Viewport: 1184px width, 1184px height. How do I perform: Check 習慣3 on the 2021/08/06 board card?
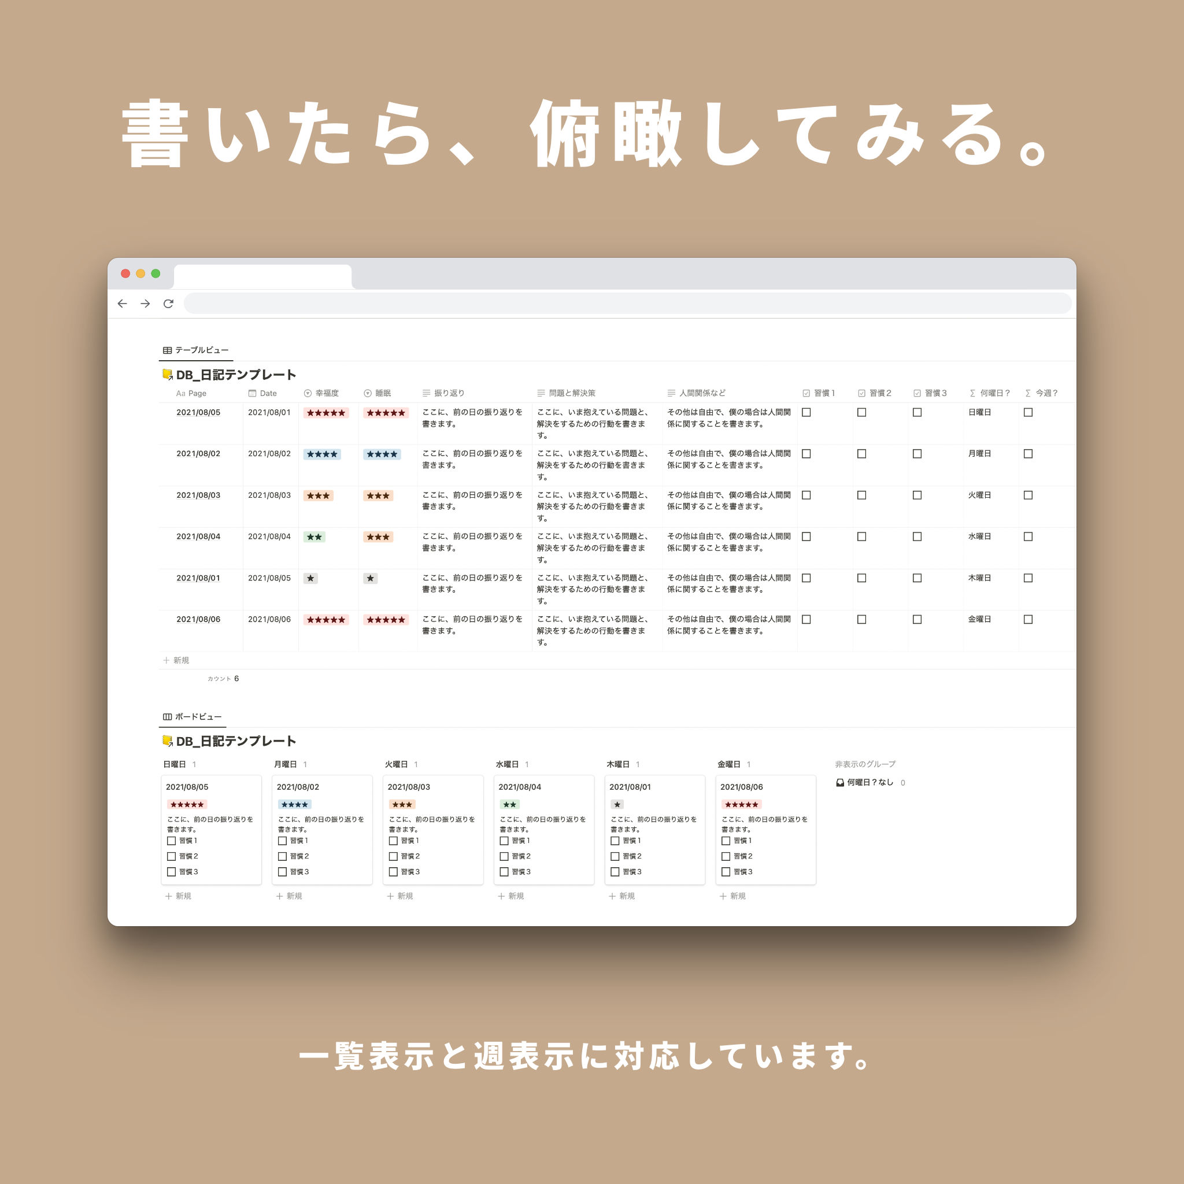pyautogui.click(x=726, y=871)
